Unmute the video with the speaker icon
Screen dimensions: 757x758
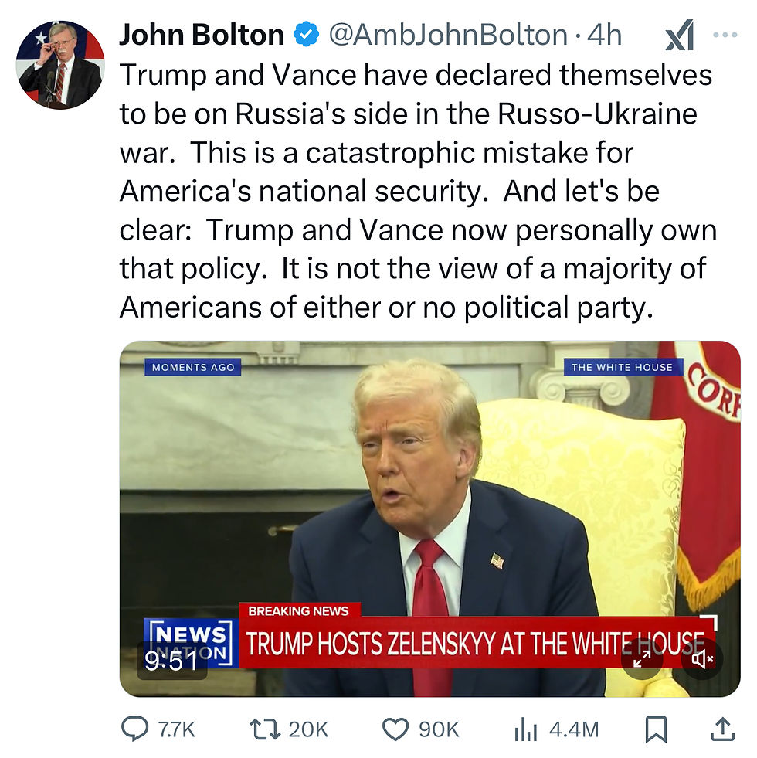[x=702, y=658]
